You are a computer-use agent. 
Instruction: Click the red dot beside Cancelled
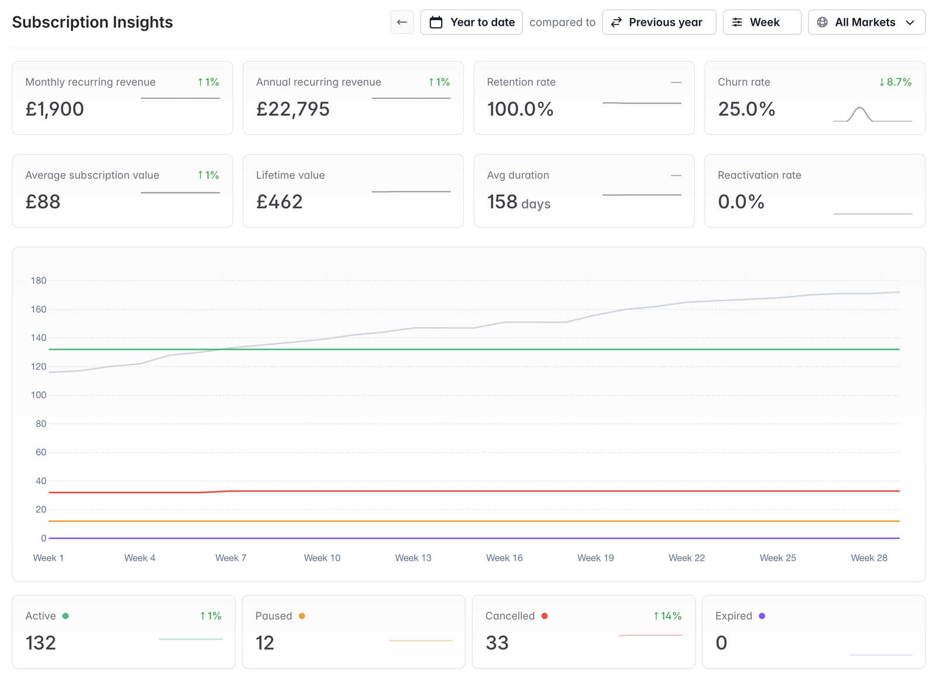pos(545,616)
